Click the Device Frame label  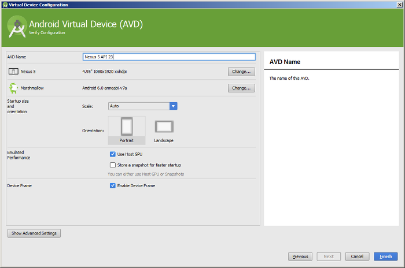coord(19,186)
